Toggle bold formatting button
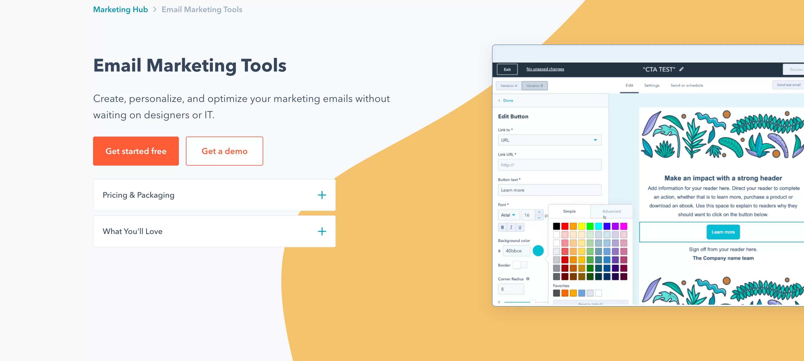The height and width of the screenshot is (361, 804). tap(502, 227)
